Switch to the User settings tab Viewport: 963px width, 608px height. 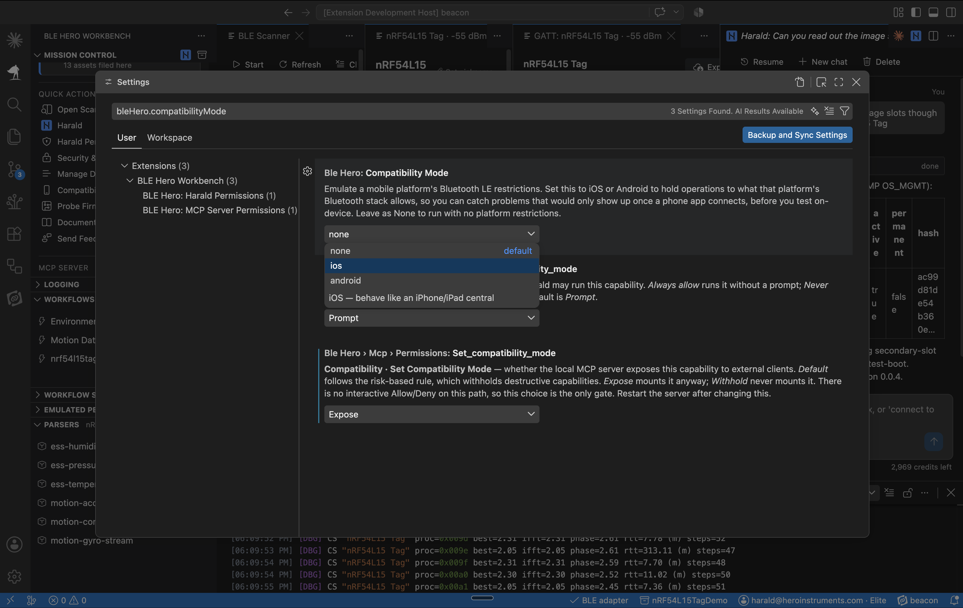(x=126, y=137)
